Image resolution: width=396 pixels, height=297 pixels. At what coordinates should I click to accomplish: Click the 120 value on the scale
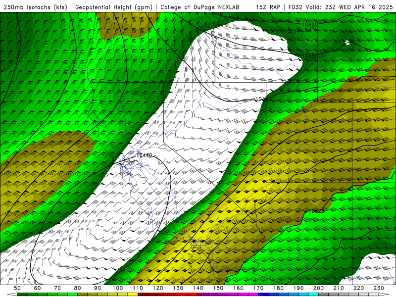[x=158, y=288]
